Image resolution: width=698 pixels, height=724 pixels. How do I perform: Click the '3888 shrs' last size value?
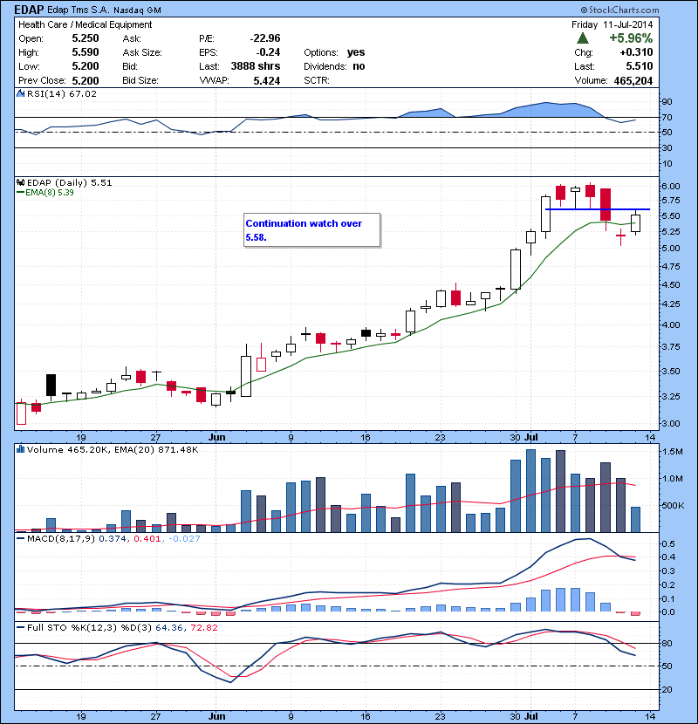(256, 66)
